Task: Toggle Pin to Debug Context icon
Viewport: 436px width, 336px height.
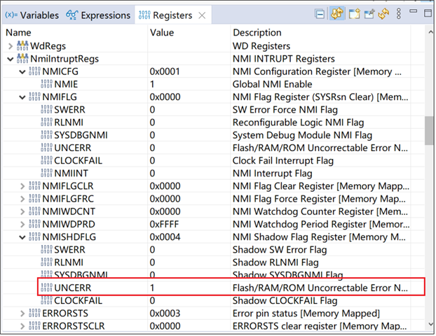Action: [x=369, y=13]
